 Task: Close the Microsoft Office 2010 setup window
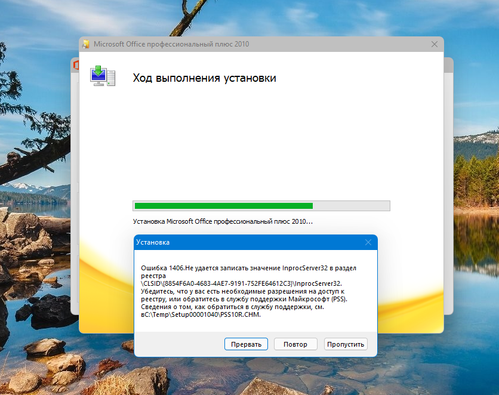point(435,44)
